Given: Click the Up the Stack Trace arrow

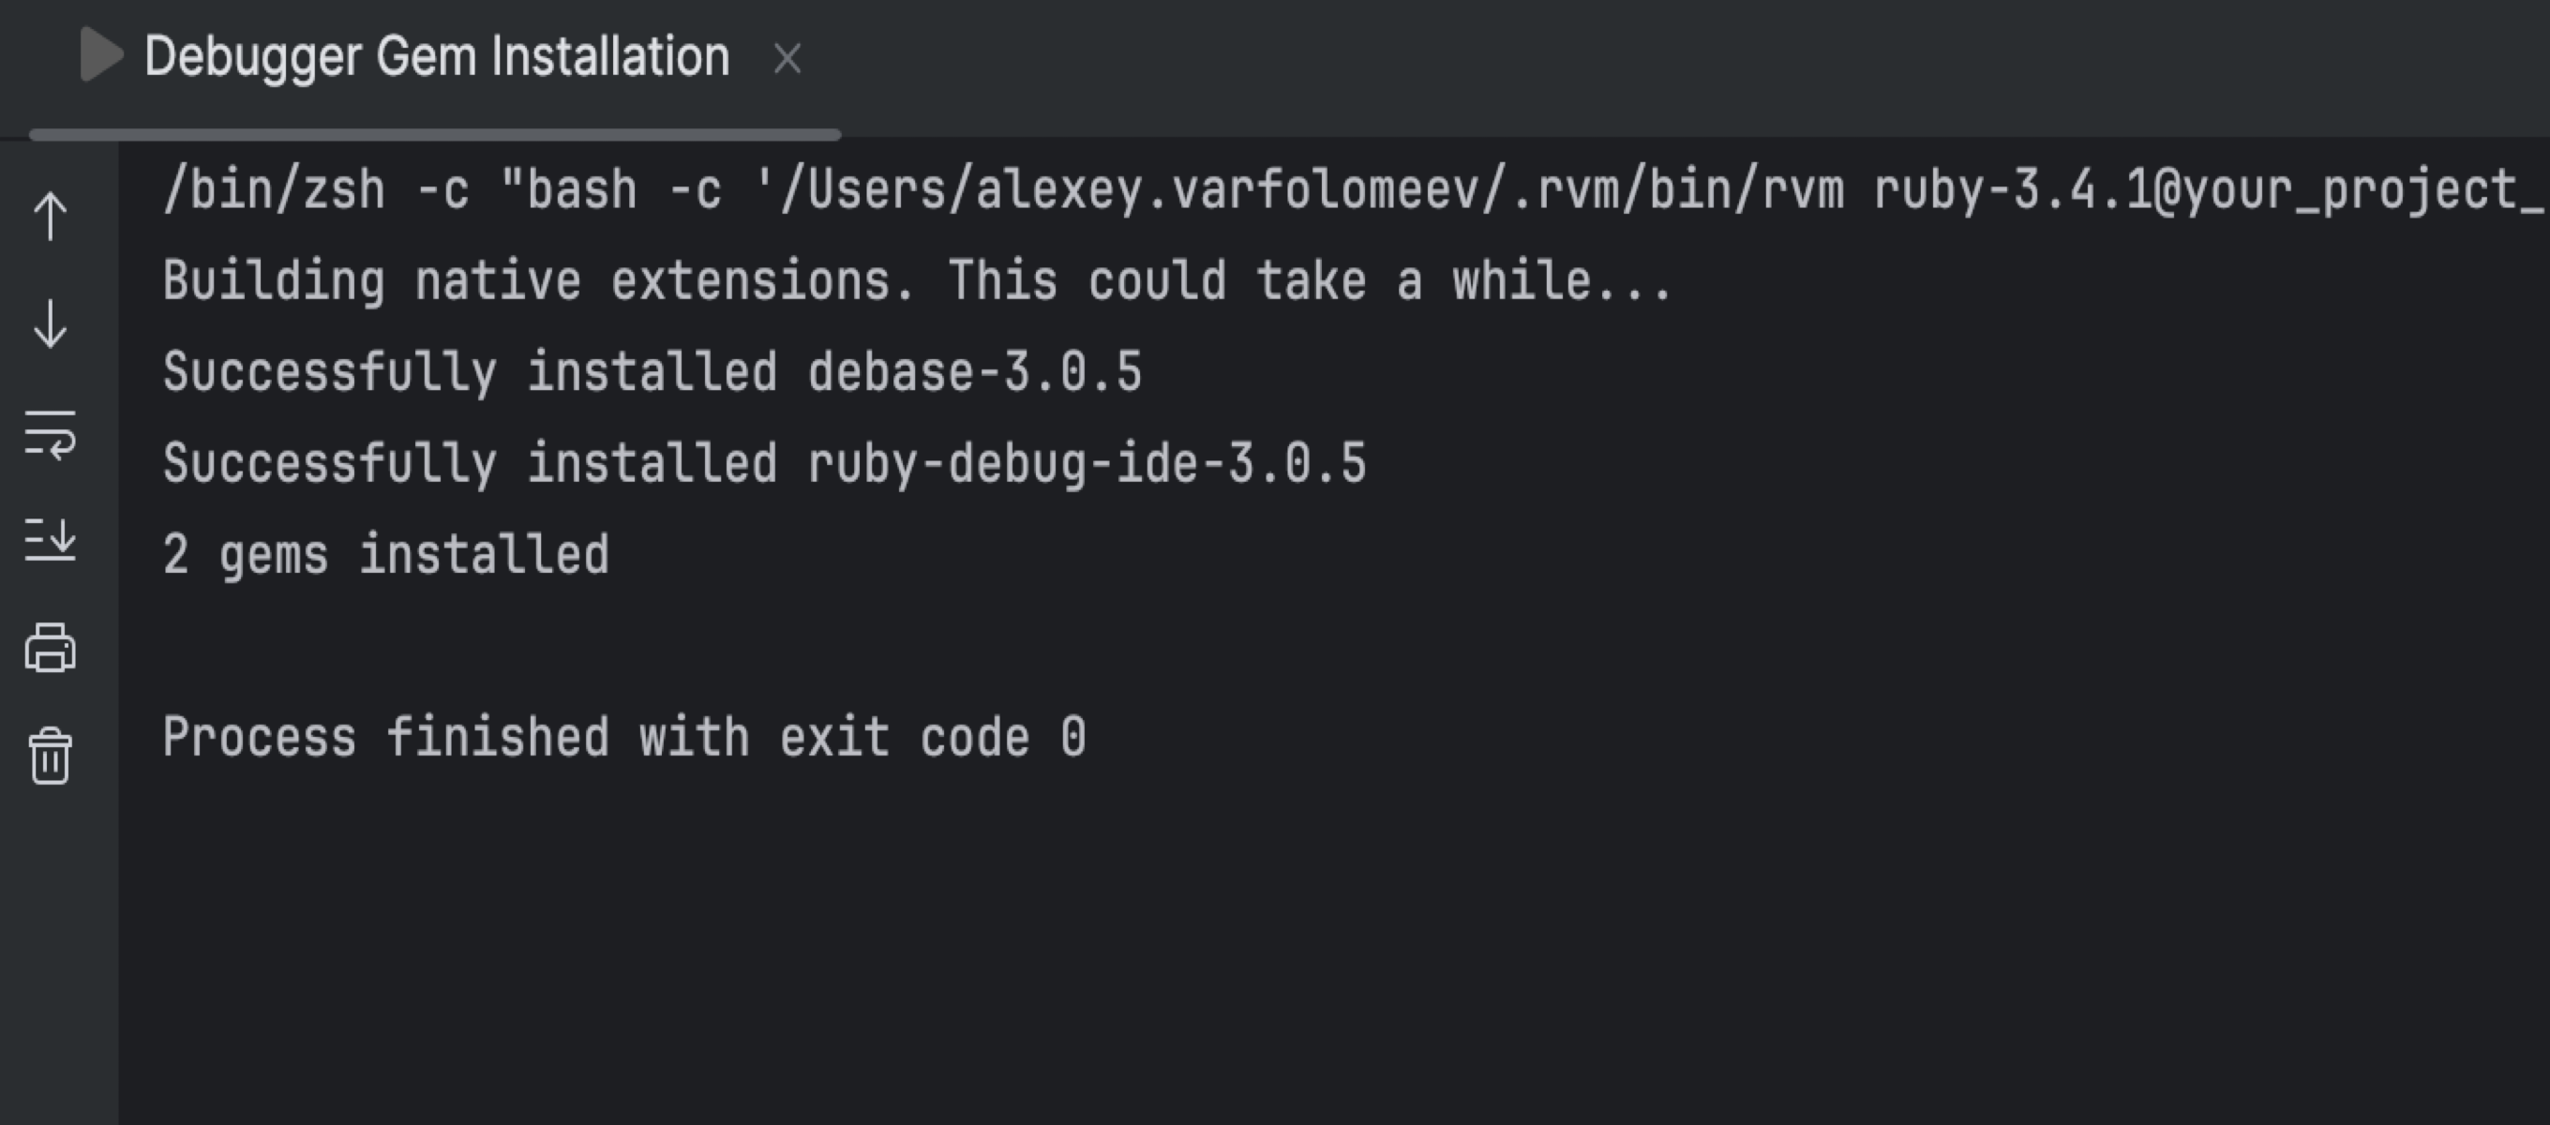Looking at the screenshot, I should 51,216.
